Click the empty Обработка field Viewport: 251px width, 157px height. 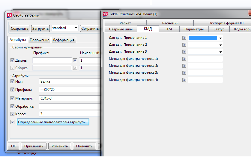click(70, 106)
